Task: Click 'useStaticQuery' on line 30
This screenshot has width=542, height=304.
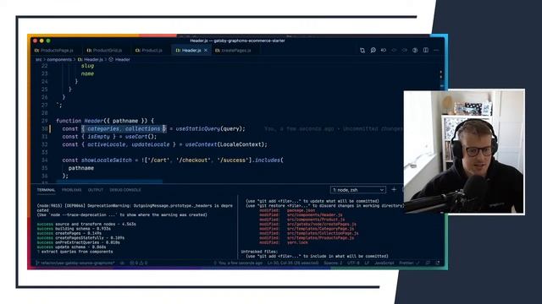Action: tap(197, 129)
